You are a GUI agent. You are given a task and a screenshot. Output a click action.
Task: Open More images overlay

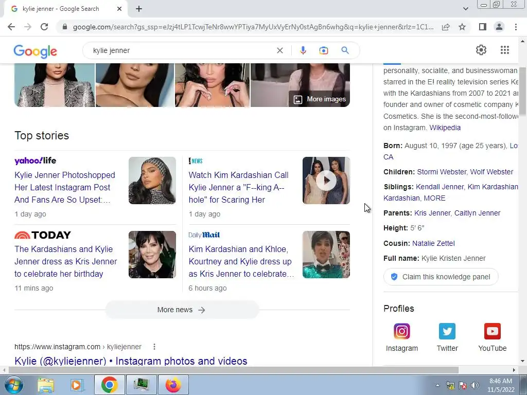[x=319, y=99]
